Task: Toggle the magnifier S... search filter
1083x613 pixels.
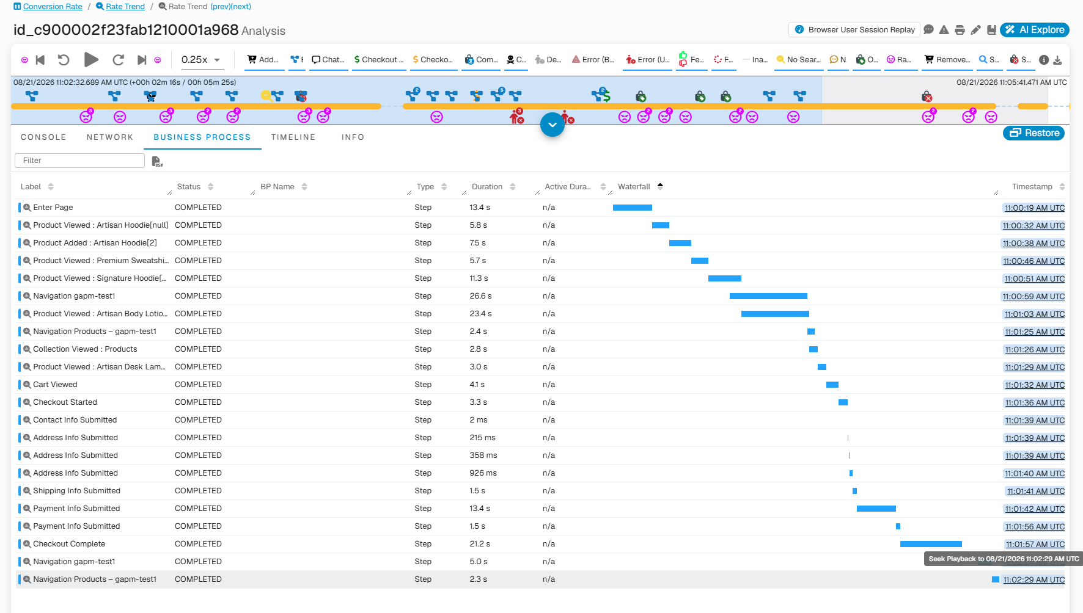Action: [x=989, y=60]
